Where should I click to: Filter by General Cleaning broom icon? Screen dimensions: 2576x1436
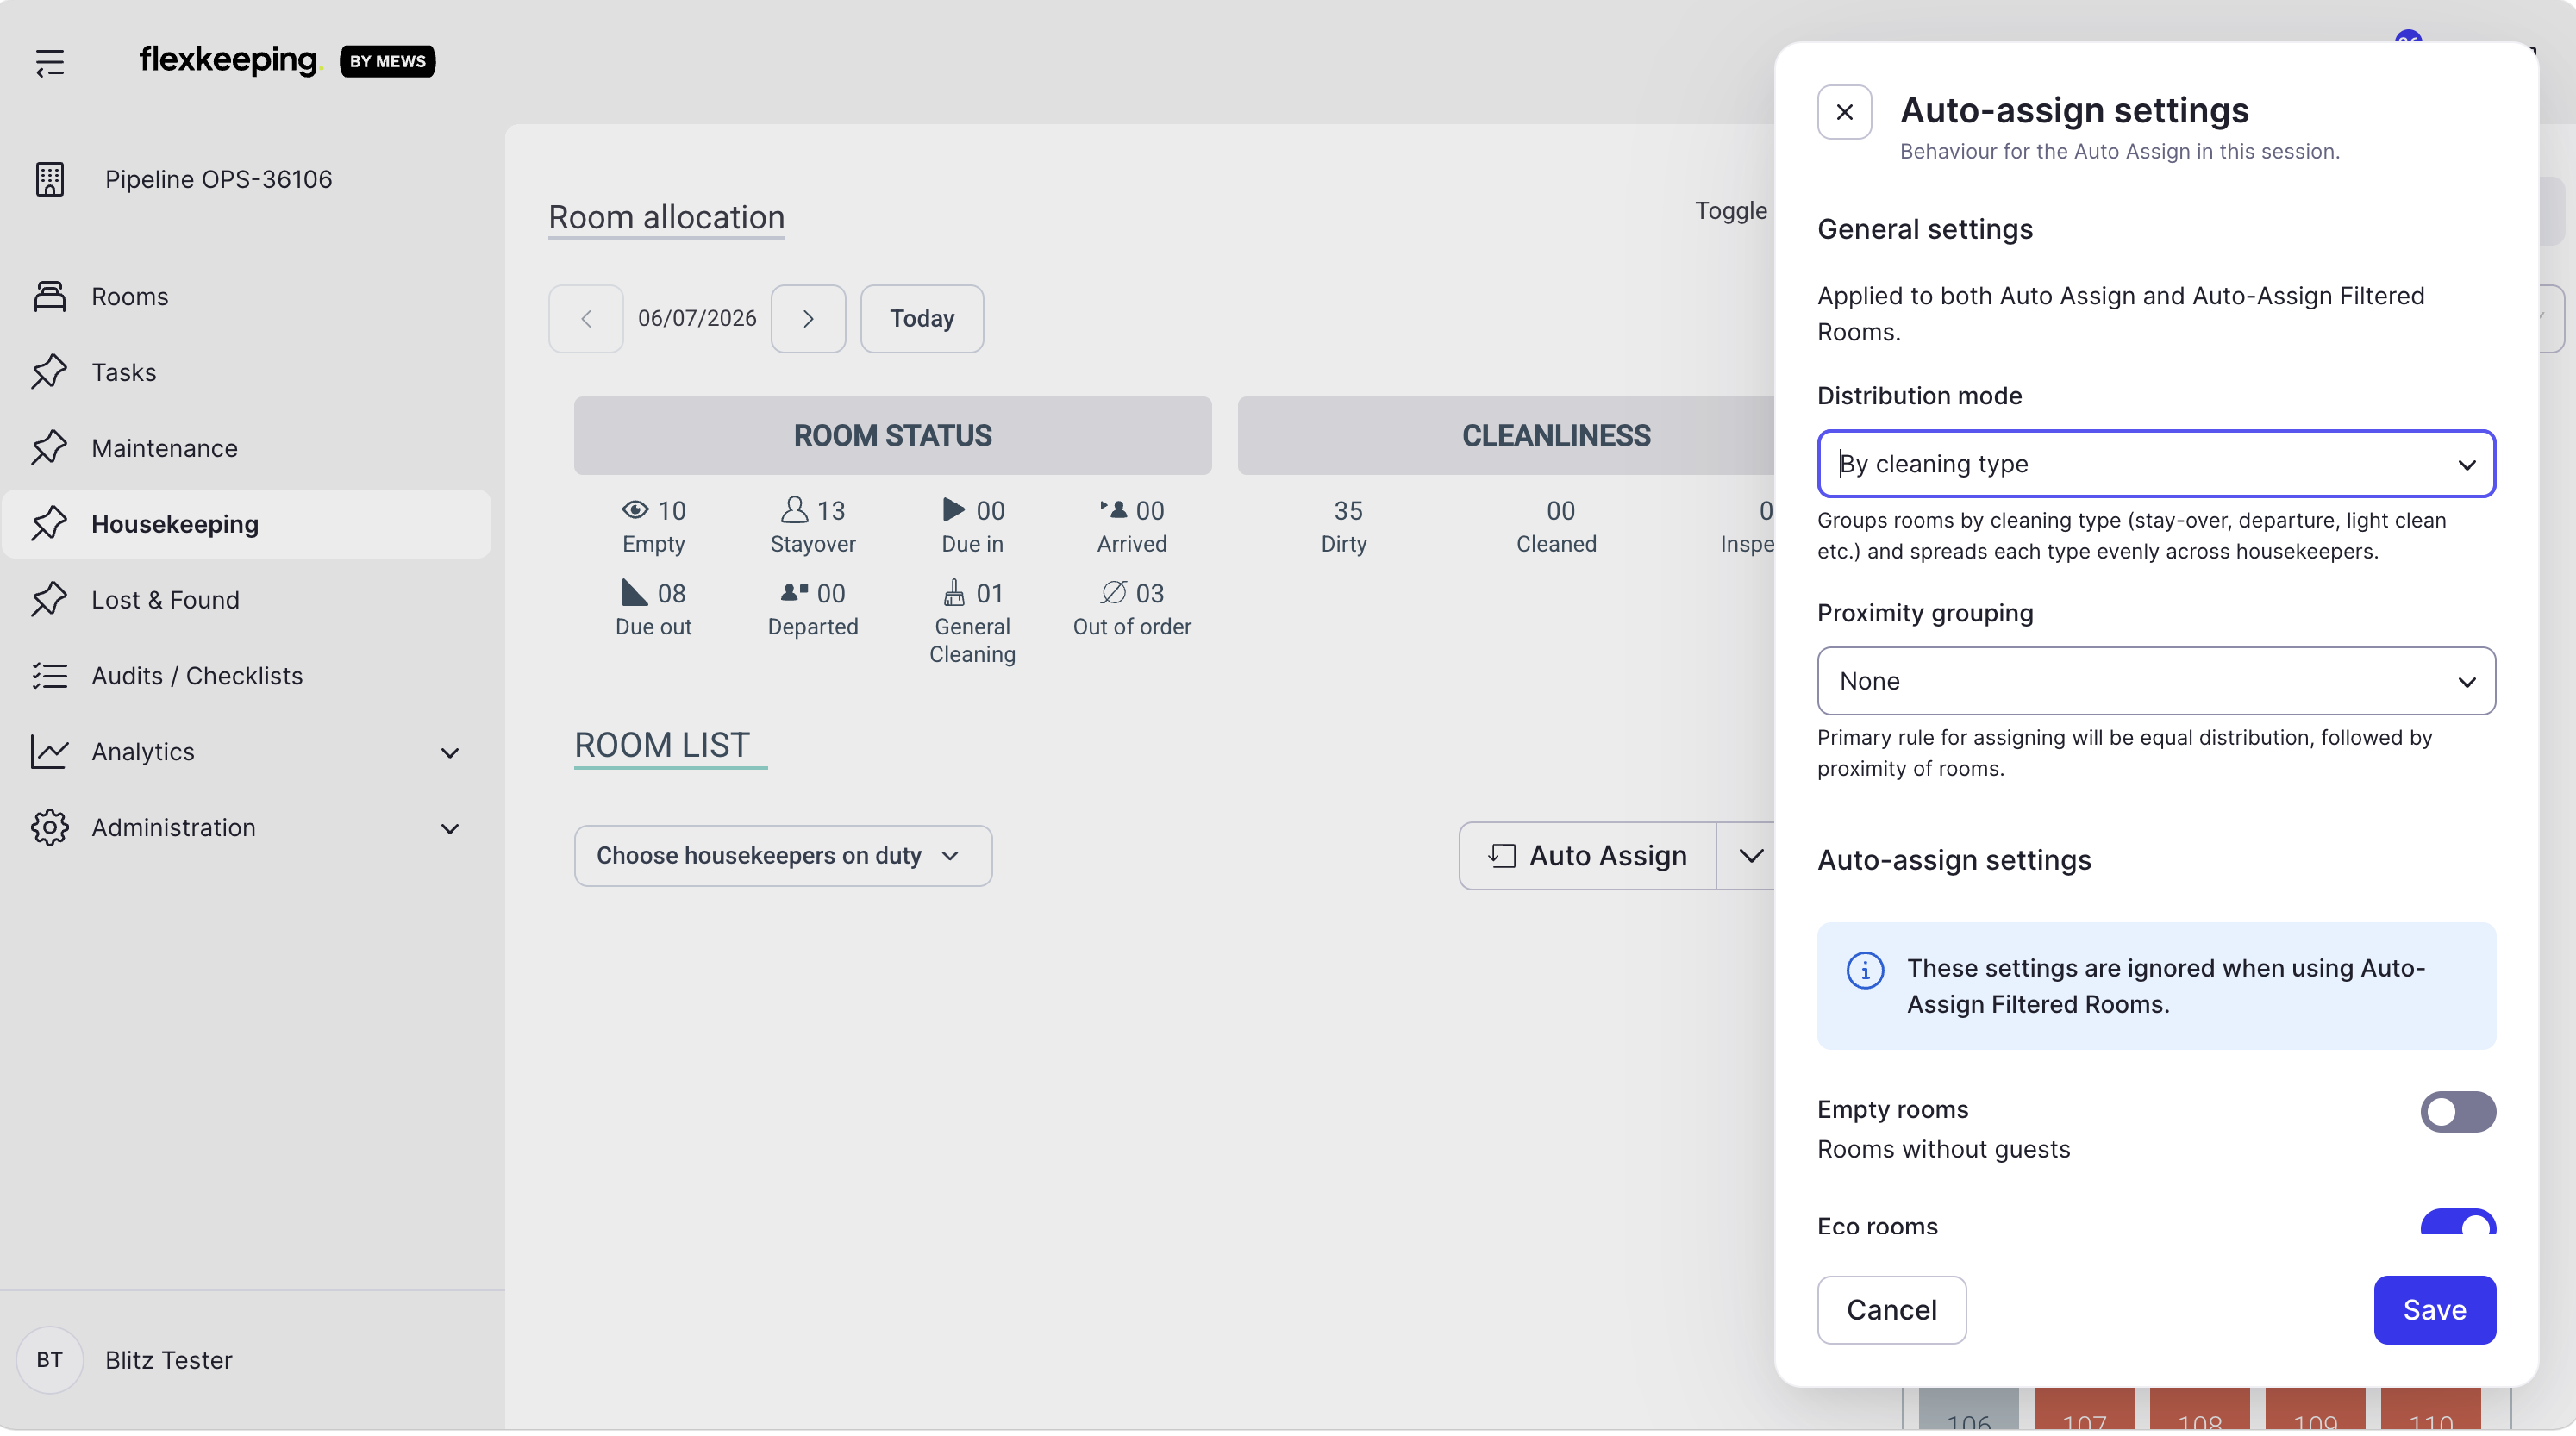[954, 593]
